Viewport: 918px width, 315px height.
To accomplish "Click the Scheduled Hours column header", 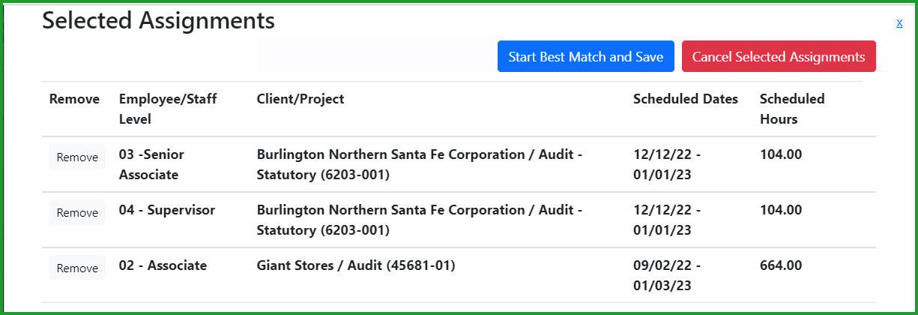I will click(x=791, y=109).
